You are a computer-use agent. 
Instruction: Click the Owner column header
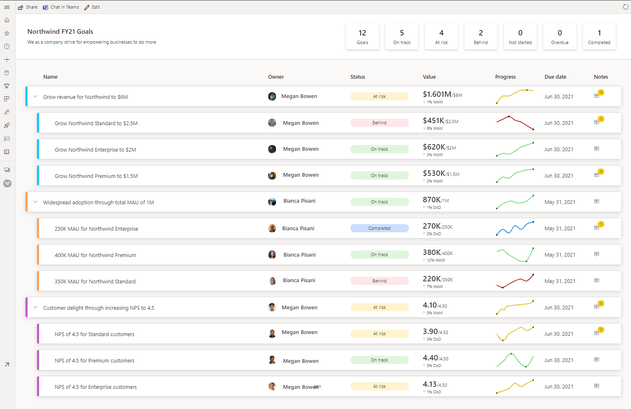(x=276, y=77)
